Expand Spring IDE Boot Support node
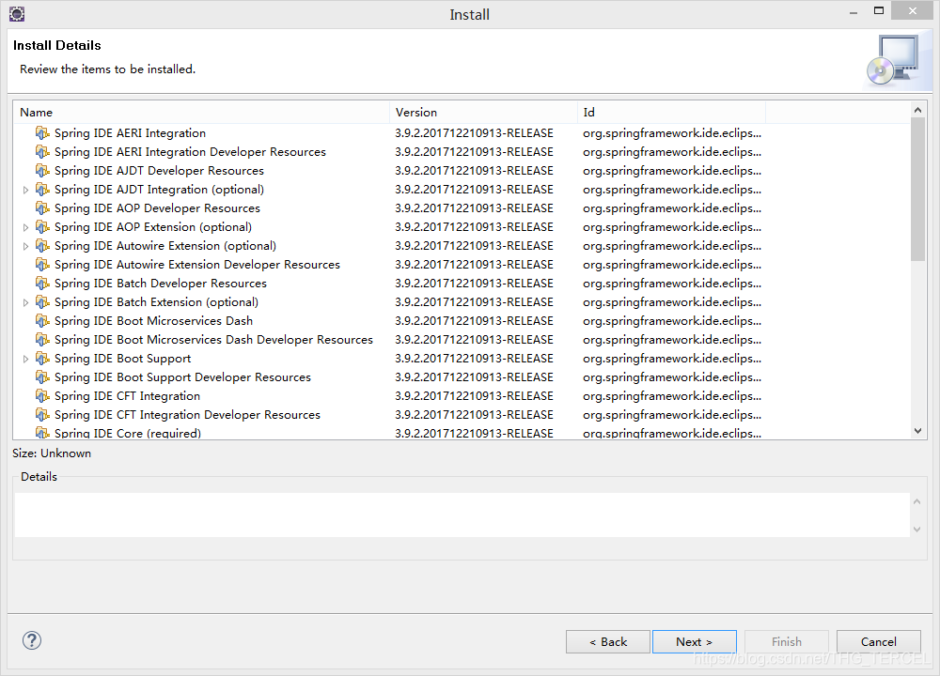Screen dimensions: 940x676 (x=25, y=359)
